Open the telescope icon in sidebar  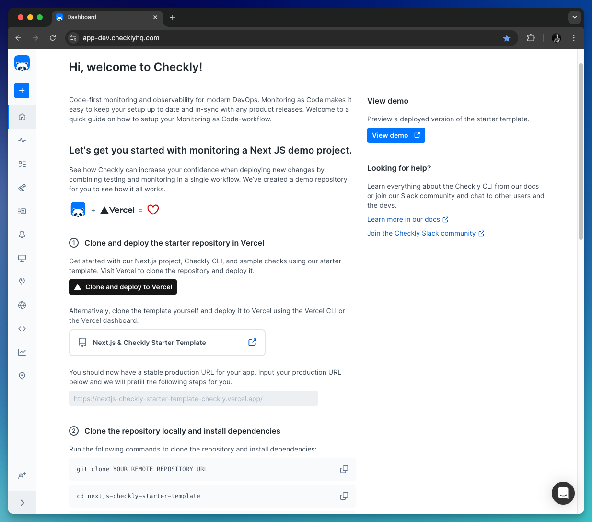[x=22, y=188]
